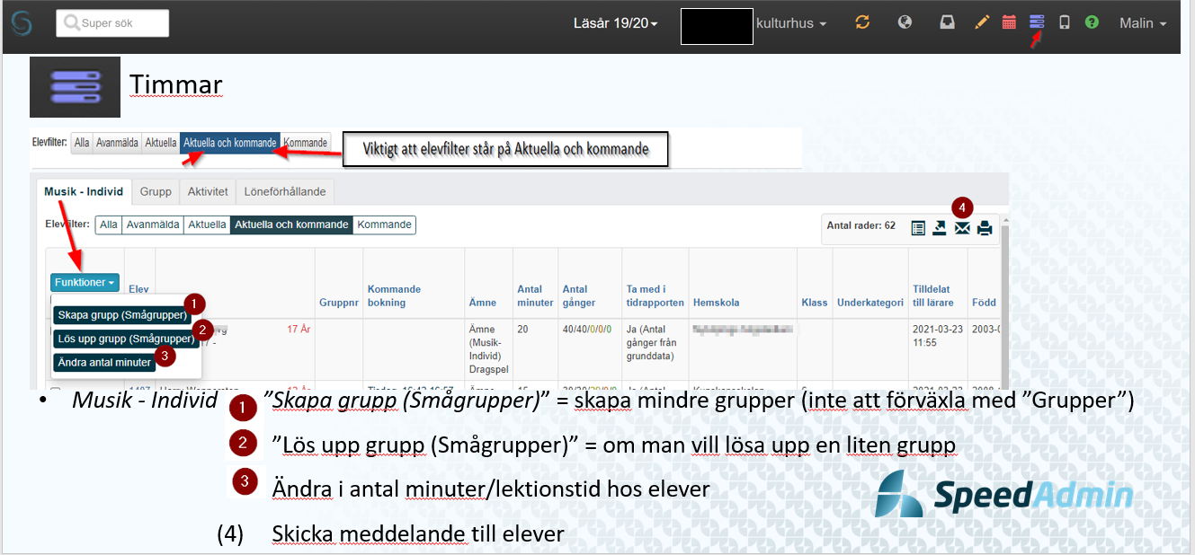Click the column list icon next to Antal rader
1195x555 pixels.
[x=918, y=228]
